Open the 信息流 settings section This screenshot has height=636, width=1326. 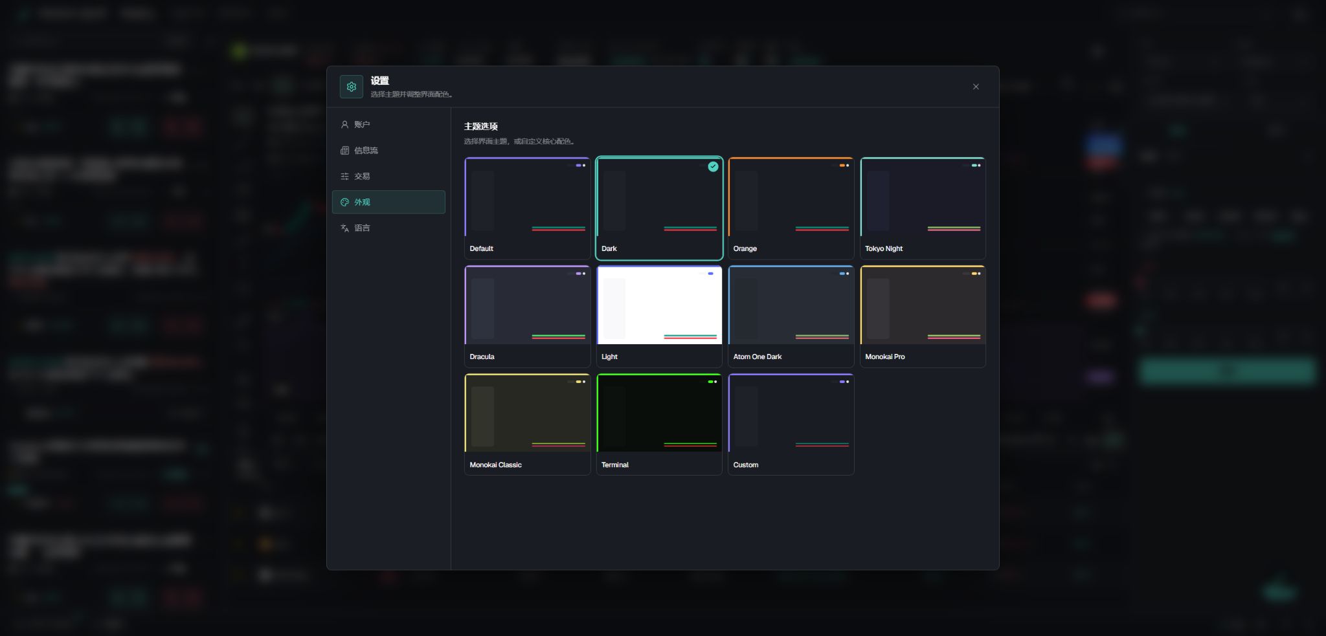pos(388,150)
